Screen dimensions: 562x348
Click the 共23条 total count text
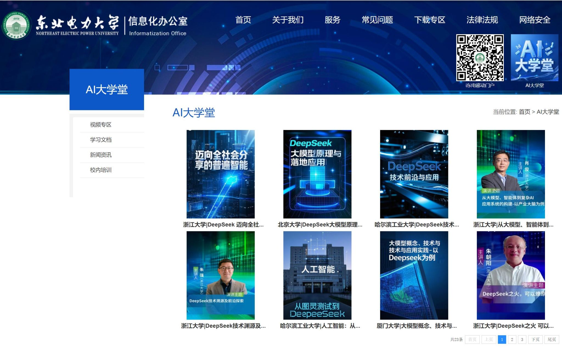pyautogui.click(x=456, y=340)
